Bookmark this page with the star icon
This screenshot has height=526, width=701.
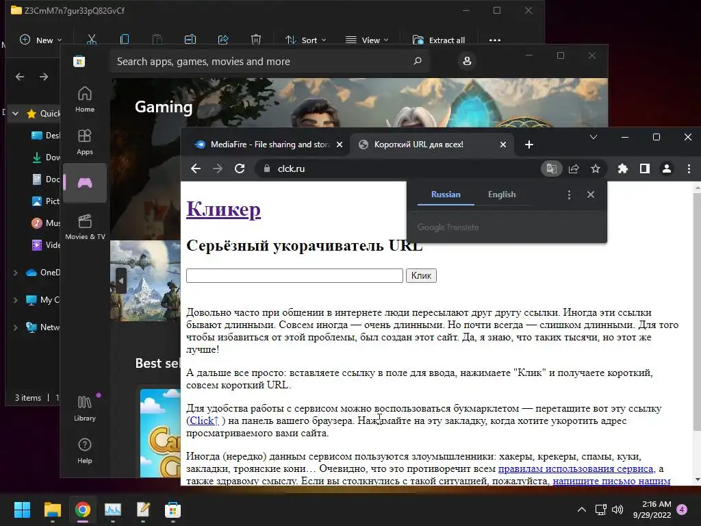click(x=596, y=168)
